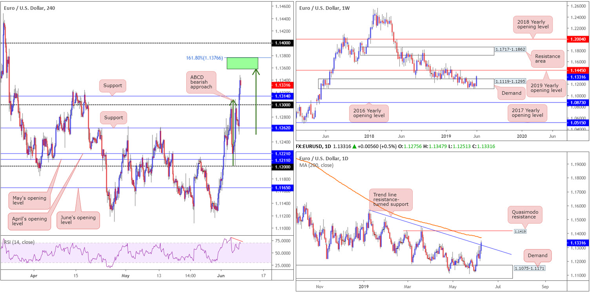Viewport: 590px width, 293px height.
Task: Click the 1.20040 red price label
Action: 579,40
